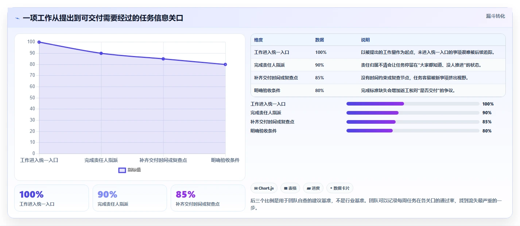Click x-axis label 工作进入统一入口 under the chart
Viewport: 520px width, 226px height.
pyautogui.click(x=39, y=160)
